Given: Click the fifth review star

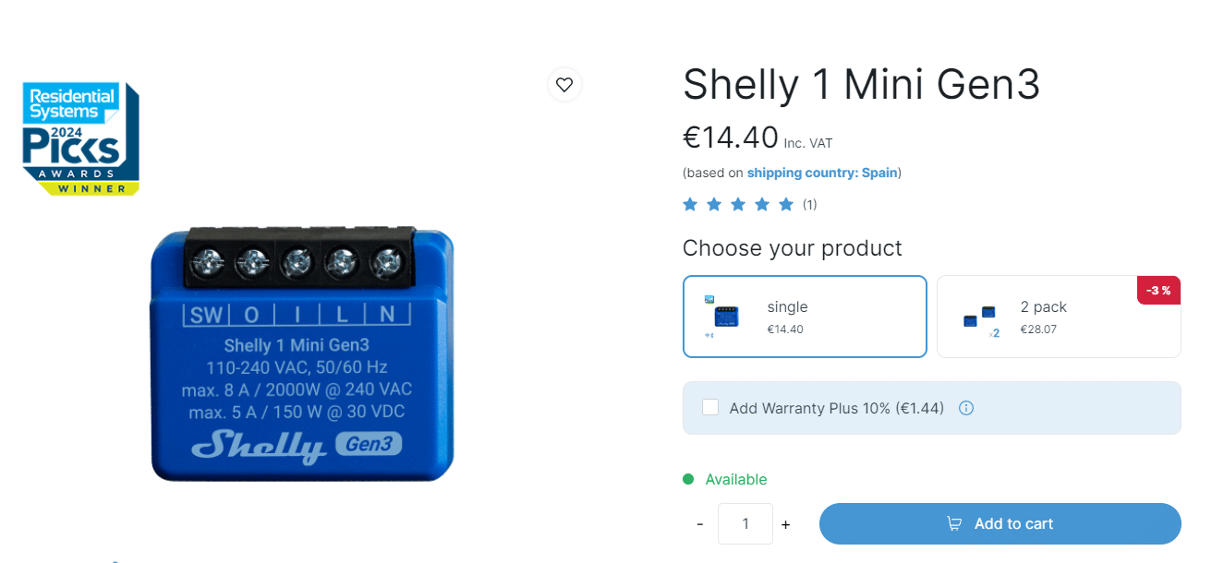Looking at the screenshot, I should pyautogui.click(x=786, y=204).
